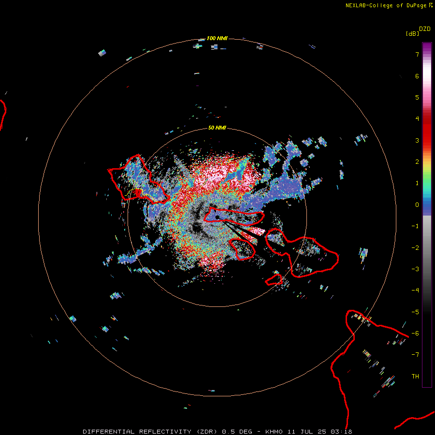Click the 0.5 DEG elevation text
Image resolution: width=435 pixels, height=435 pixels.
237,432
